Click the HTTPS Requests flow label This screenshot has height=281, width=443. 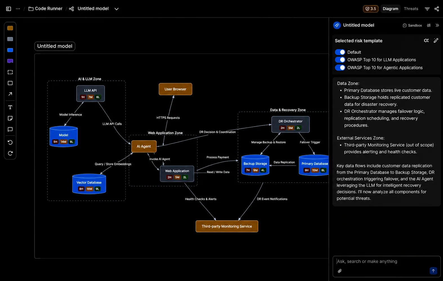pyautogui.click(x=168, y=118)
